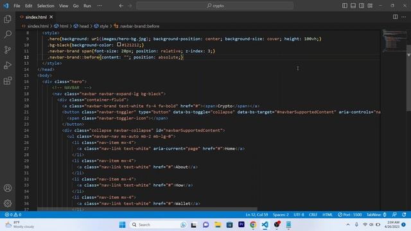Image resolution: width=411 pixels, height=231 pixels.
Task: Click "Wallet" link text on line 36
Action: 182,203
